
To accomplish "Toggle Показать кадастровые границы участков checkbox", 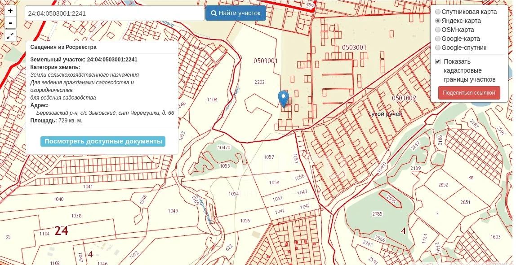I will click(438, 61).
